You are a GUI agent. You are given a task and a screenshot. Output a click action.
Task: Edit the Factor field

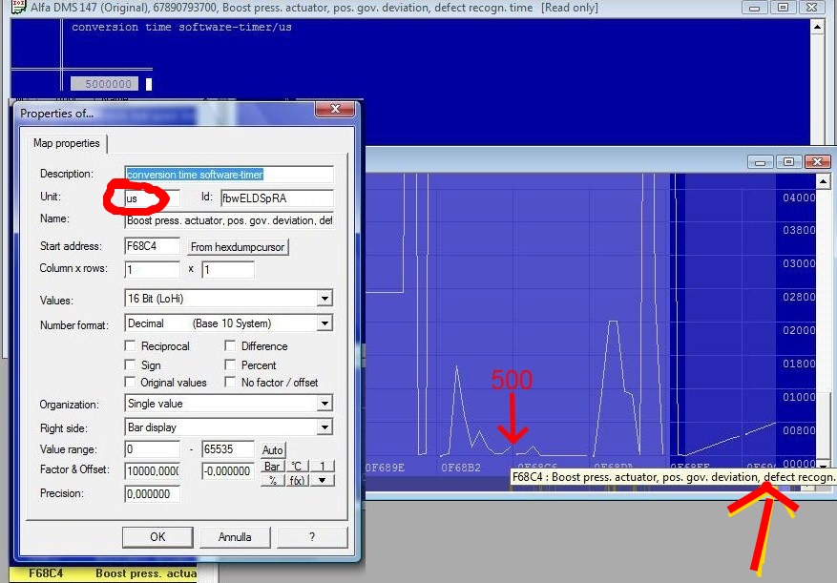coord(152,471)
